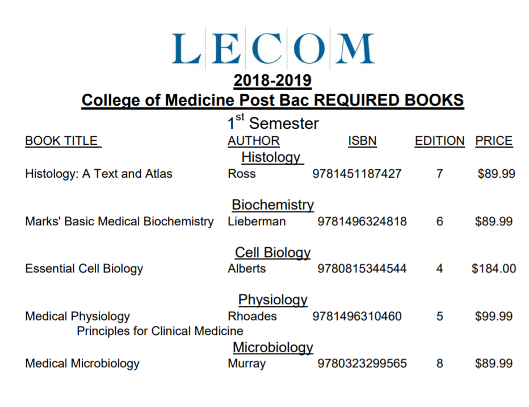Click the Medical Microbiology book title
Viewport: 529px width, 407px height.
[82, 363]
